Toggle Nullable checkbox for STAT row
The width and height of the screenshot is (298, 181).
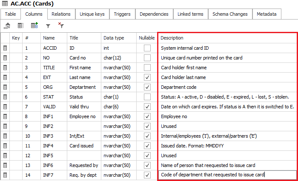tap(147, 97)
